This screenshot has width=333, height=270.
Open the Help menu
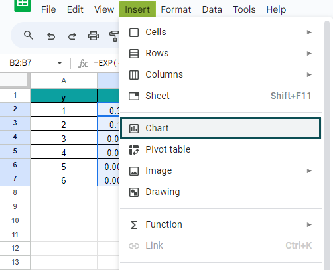coord(276,9)
